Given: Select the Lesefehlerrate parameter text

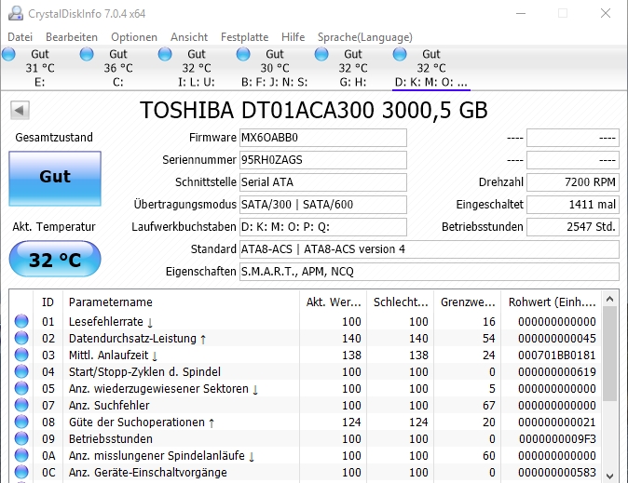Looking at the screenshot, I should click(111, 322).
